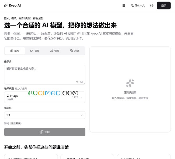
Task: Click the 生成 generate button
Action: pos(45,132)
